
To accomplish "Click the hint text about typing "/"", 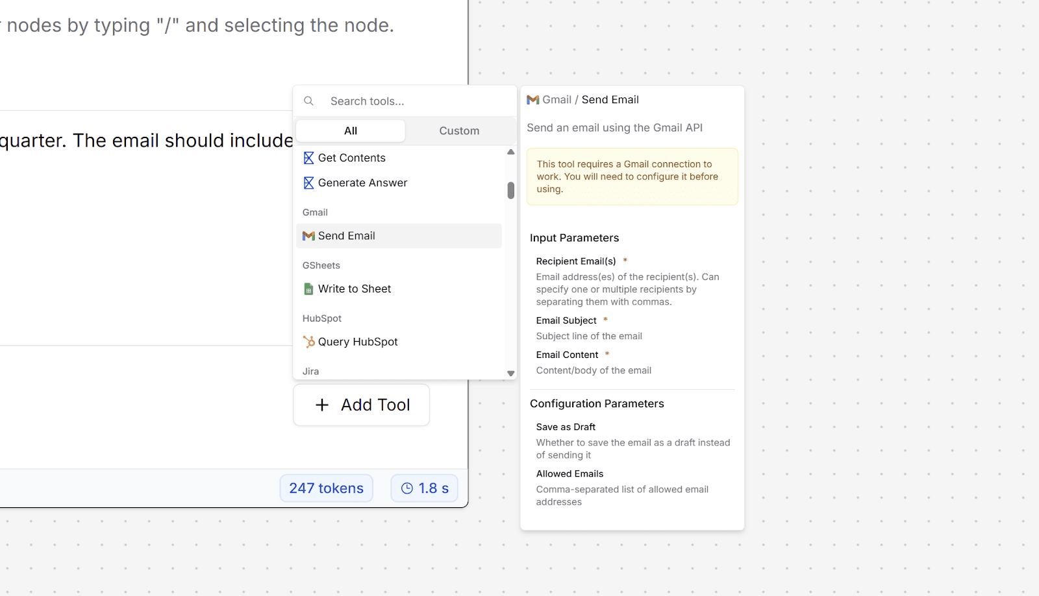I will point(197,25).
